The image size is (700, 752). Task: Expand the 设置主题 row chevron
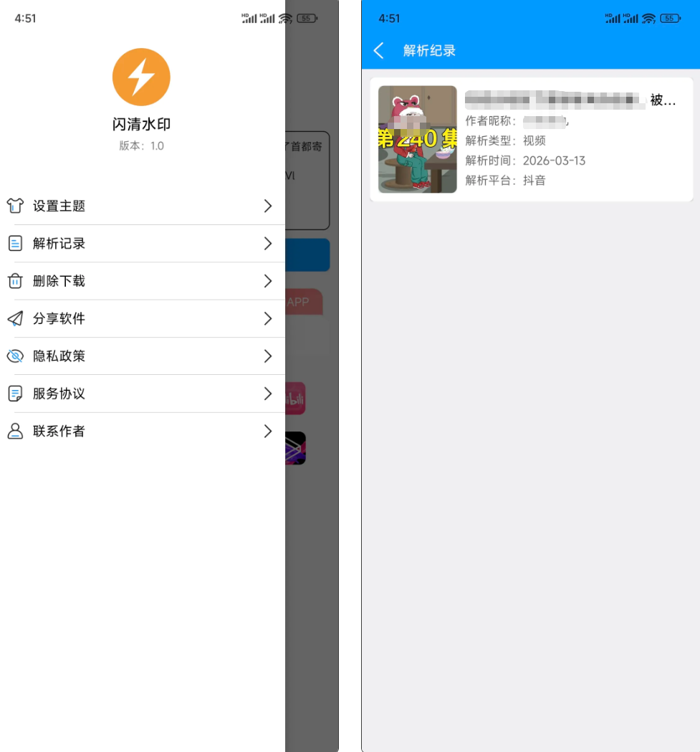click(268, 206)
